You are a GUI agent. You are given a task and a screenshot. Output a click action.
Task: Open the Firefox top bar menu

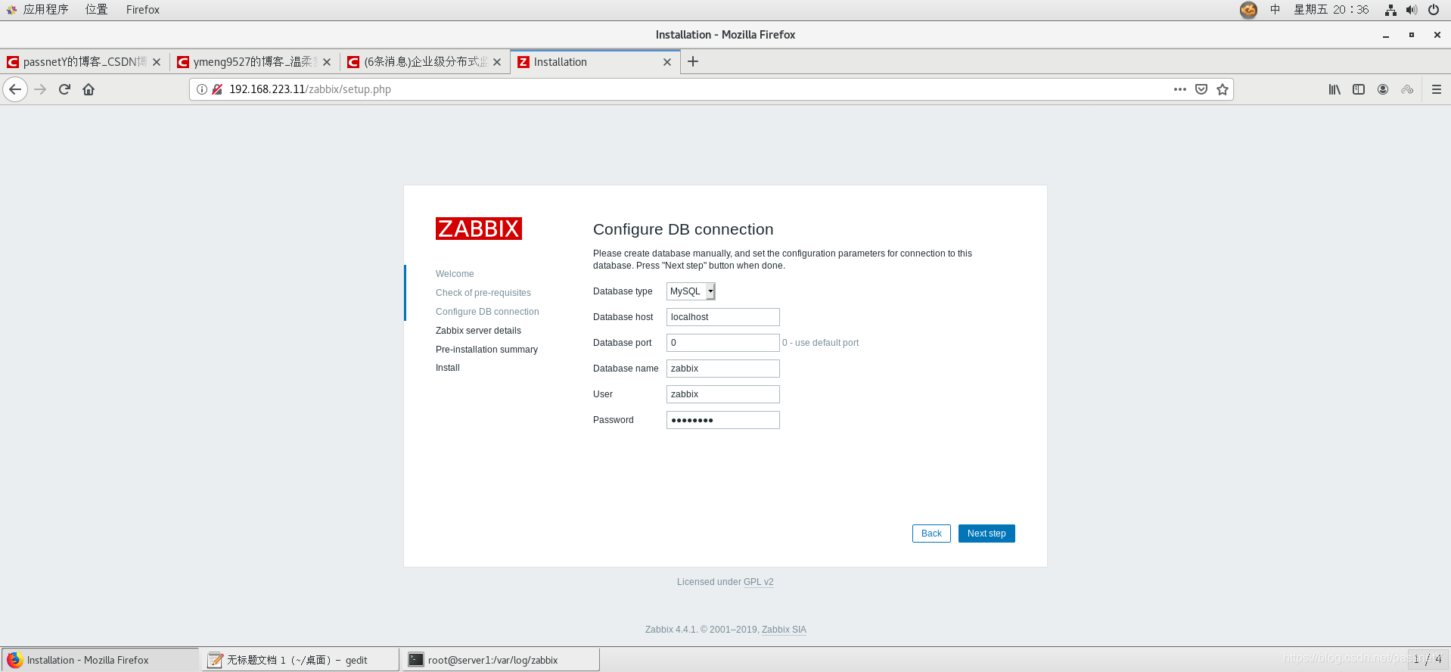point(143,10)
